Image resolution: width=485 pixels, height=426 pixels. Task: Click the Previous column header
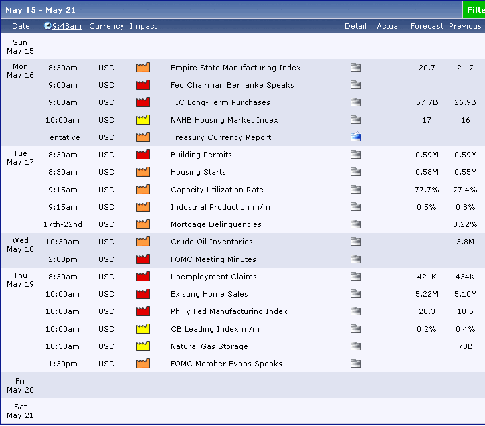[465, 26]
